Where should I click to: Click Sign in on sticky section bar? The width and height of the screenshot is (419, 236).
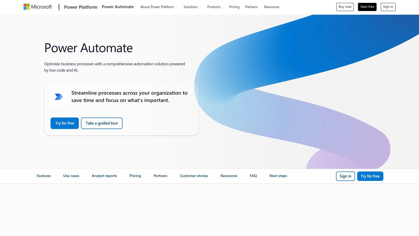coord(345,176)
